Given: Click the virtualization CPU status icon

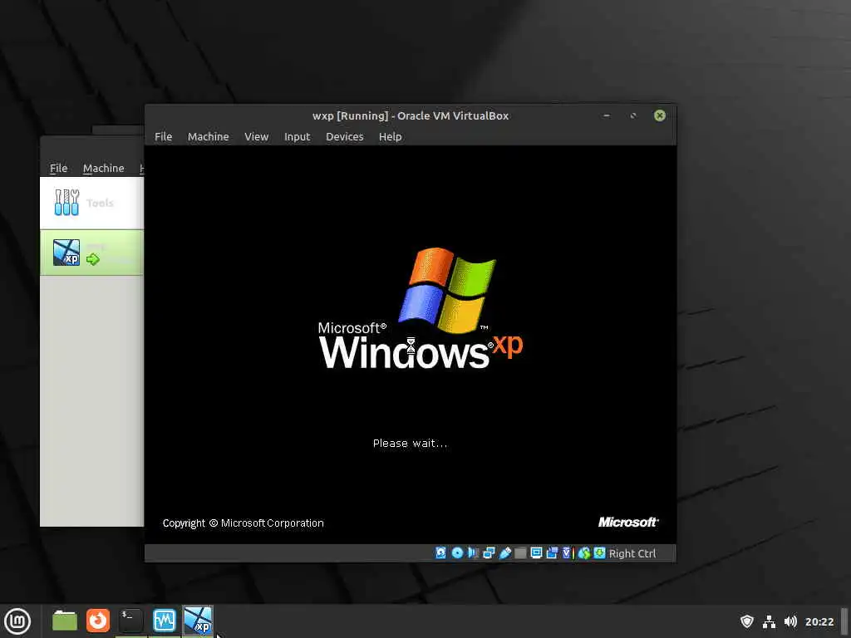Looking at the screenshot, I should point(568,552).
